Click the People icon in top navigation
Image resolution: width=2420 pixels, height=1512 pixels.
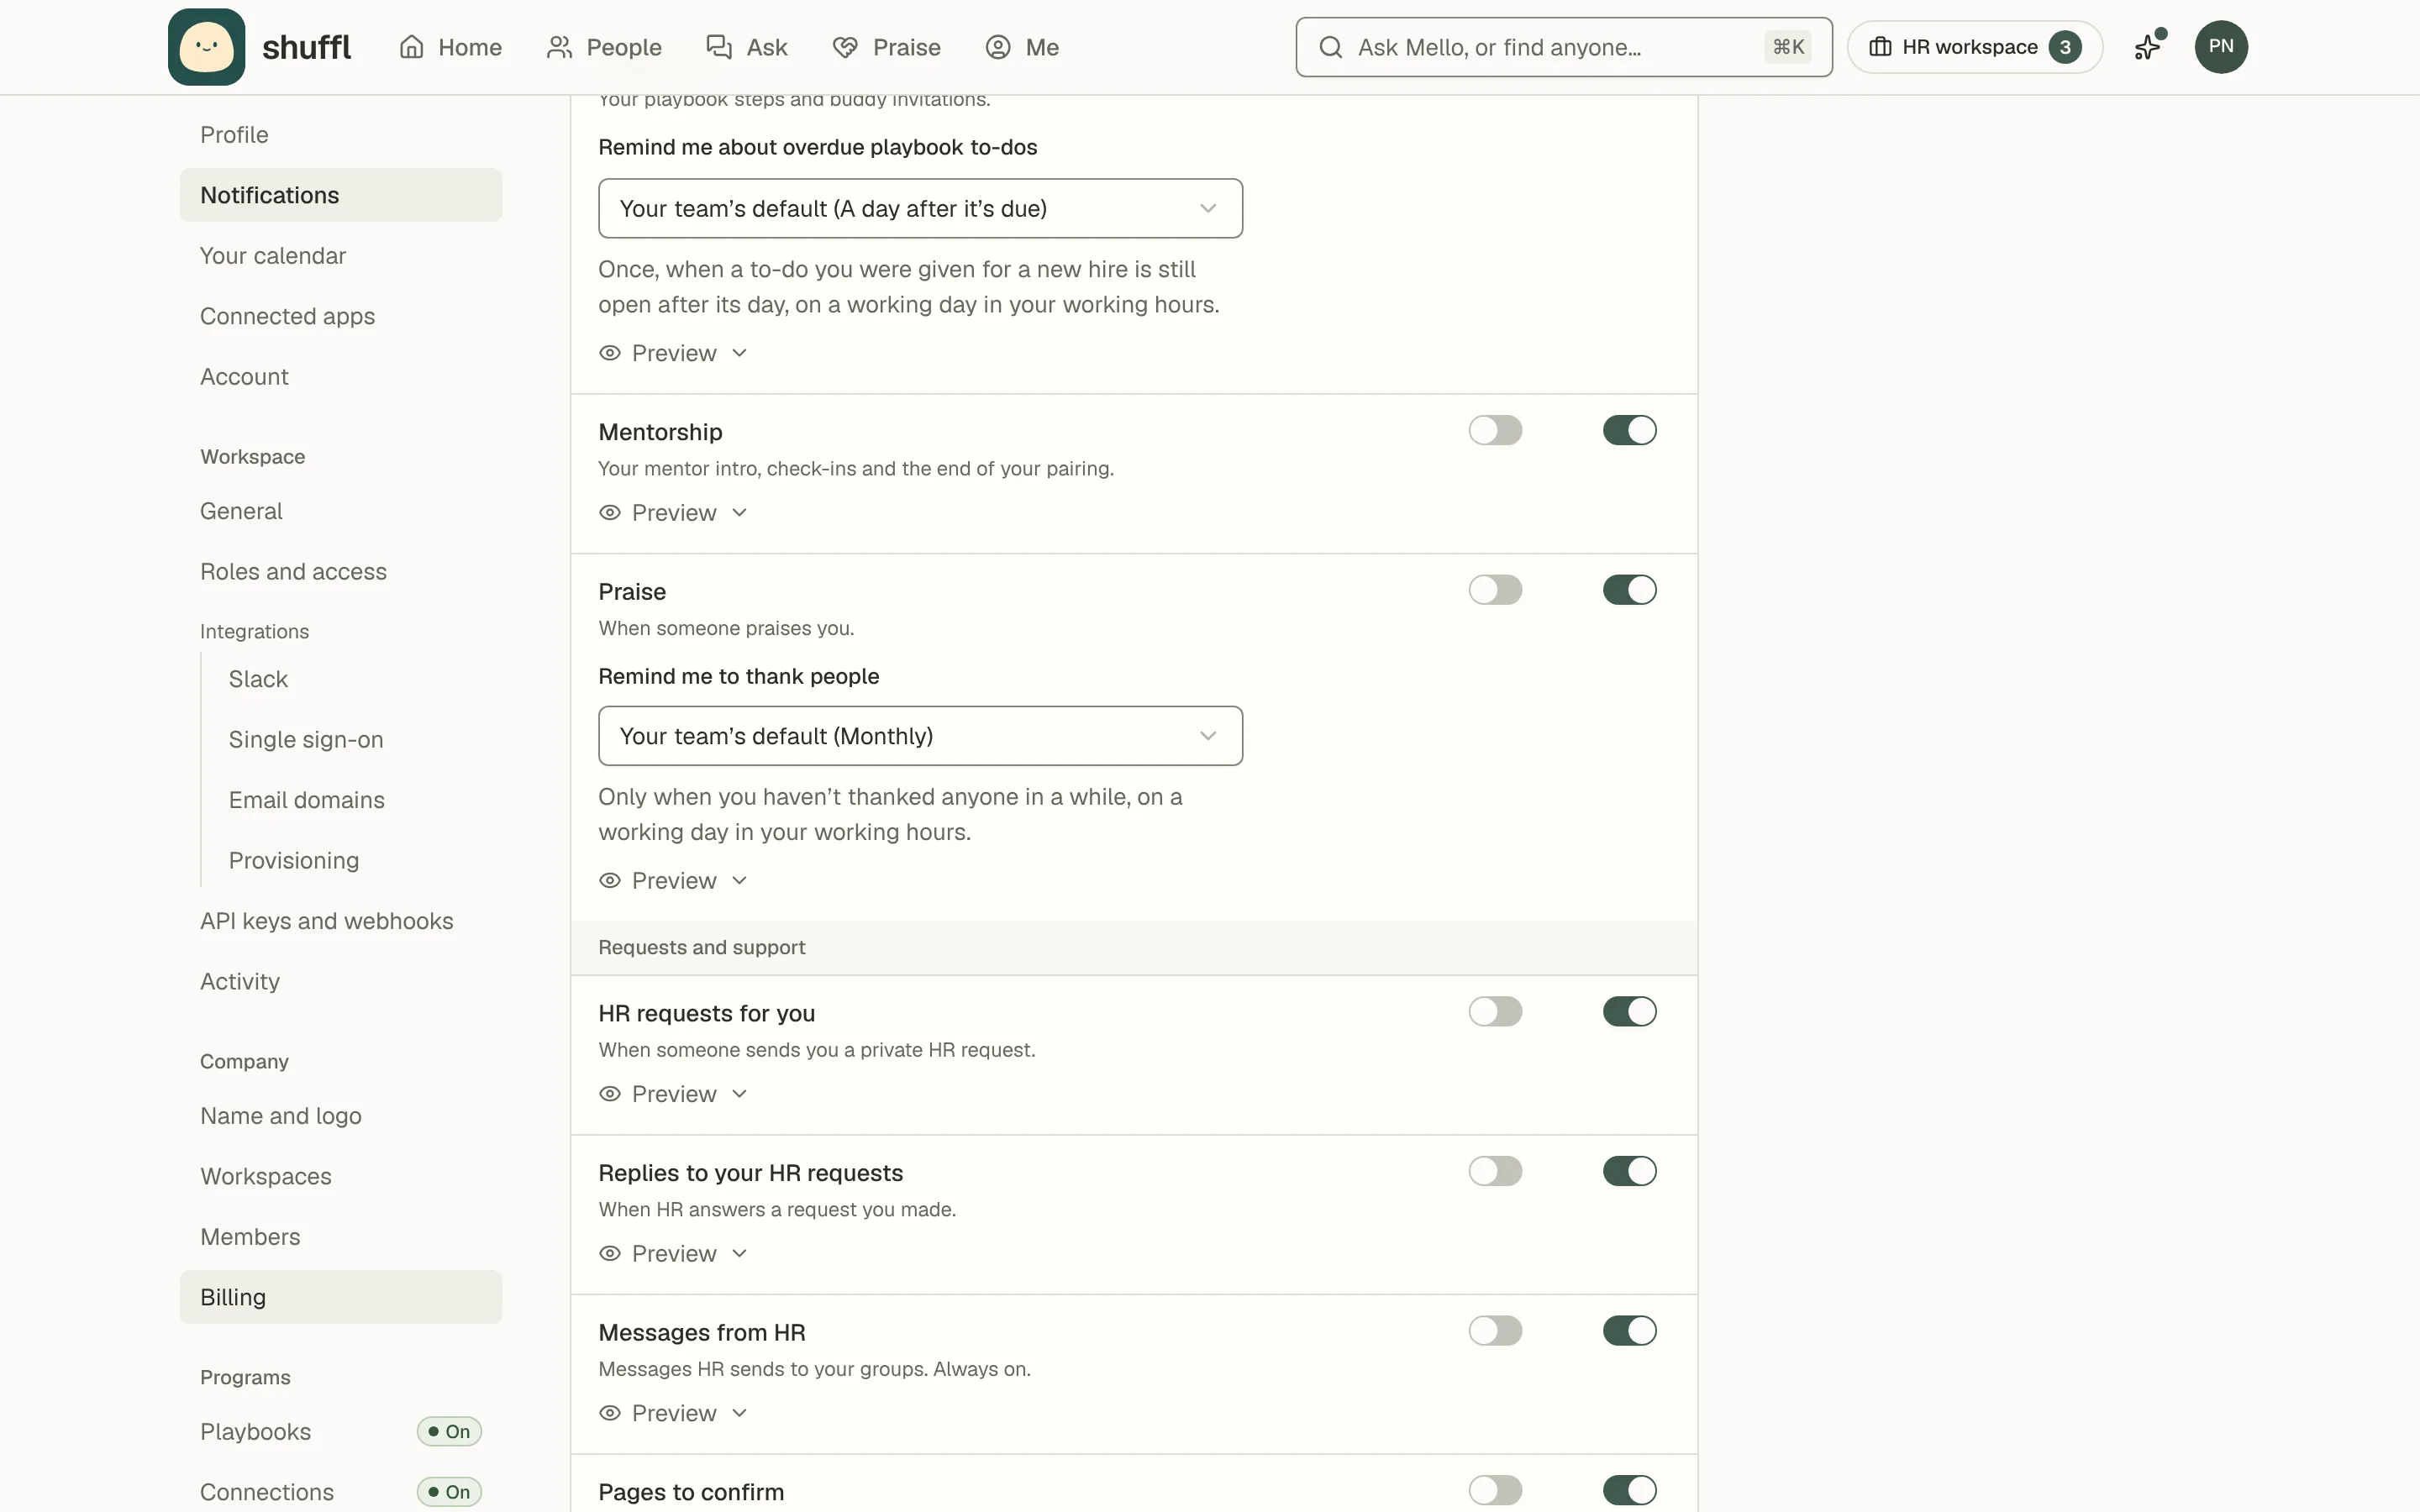click(560, 47)
